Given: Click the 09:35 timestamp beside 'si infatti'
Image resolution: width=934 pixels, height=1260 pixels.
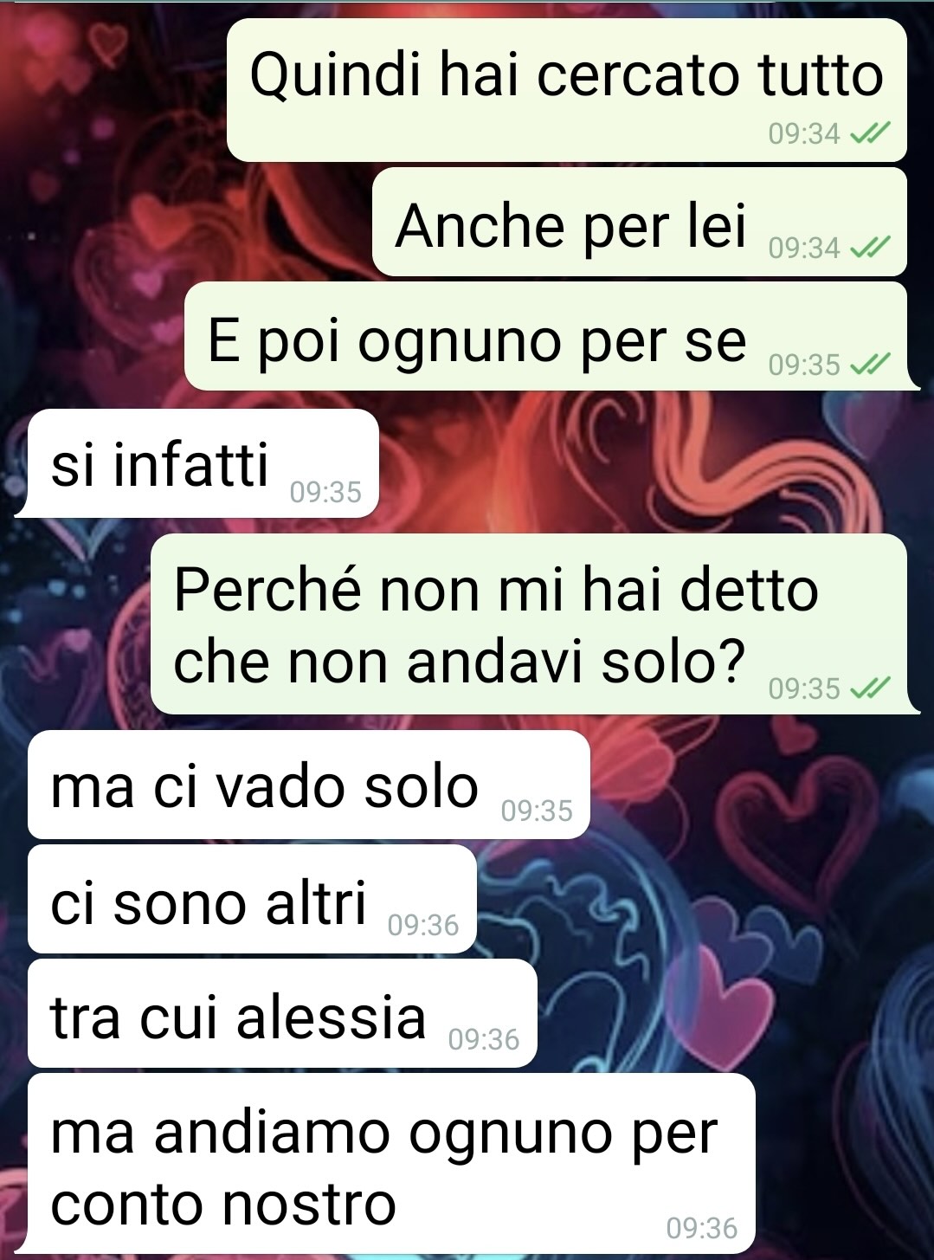Looking at the screenshot, I should click(325, 492).
